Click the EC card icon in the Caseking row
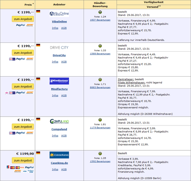This screenshot has height=181, width=191. [x=8, y=167]
